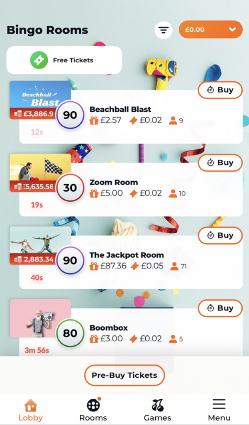Buy tickets for Zoom Room
The width and height of the screenshot is (249, 425).
pyautogui.click(x=220, y=163)
